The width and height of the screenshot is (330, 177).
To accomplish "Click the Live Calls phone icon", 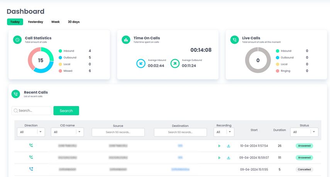I will point(234,40).
